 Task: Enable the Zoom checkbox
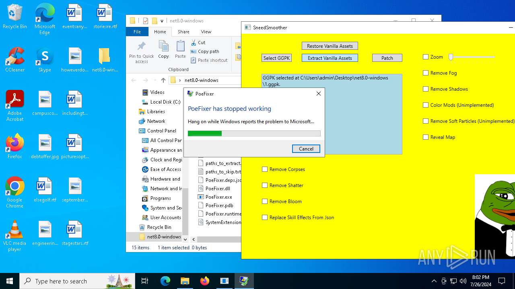(426, 57)
